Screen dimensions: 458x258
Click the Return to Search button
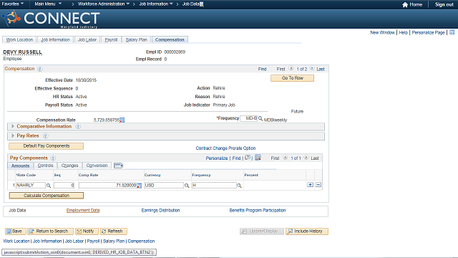51,231
